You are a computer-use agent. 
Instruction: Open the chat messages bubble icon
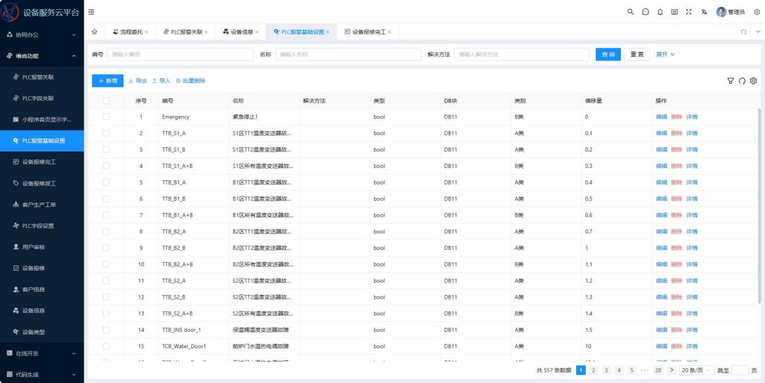coord(645,12)
